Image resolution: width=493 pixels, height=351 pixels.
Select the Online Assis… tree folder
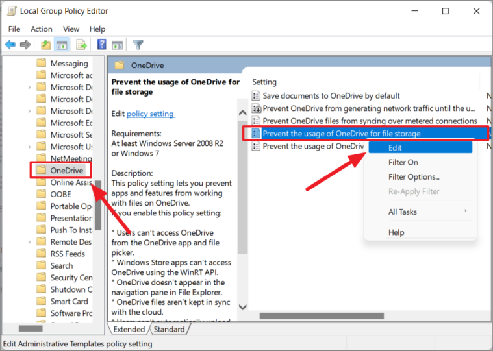[x=71, y=182]
